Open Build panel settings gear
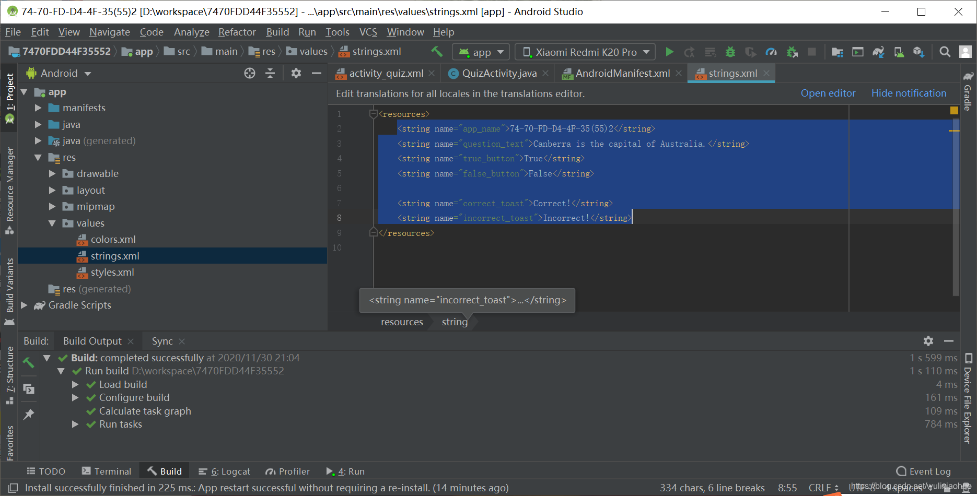 pos(928,341)
